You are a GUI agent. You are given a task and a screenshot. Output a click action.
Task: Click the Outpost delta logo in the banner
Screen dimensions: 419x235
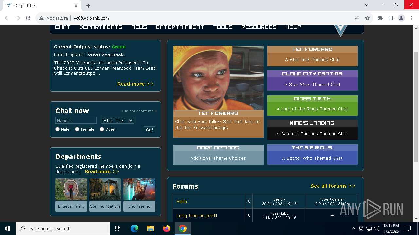pyautogui.click(x=340, y=30)
